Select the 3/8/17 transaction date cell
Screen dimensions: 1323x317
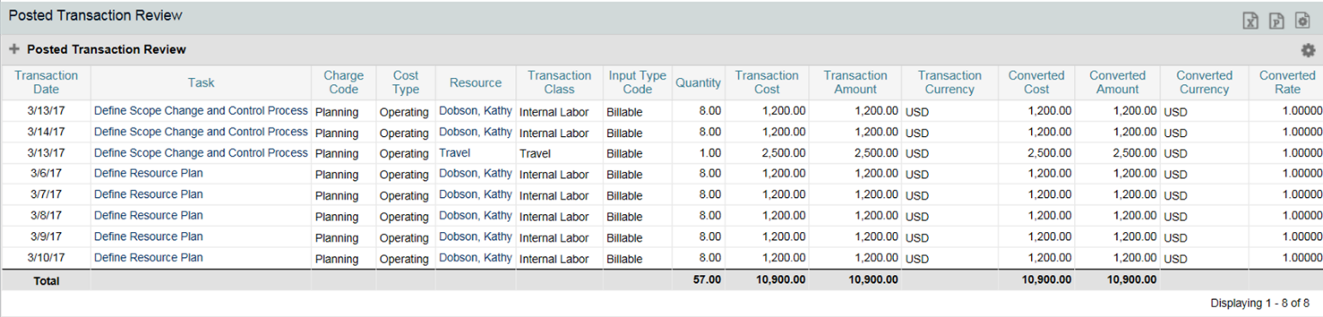[x=46, y=215]
